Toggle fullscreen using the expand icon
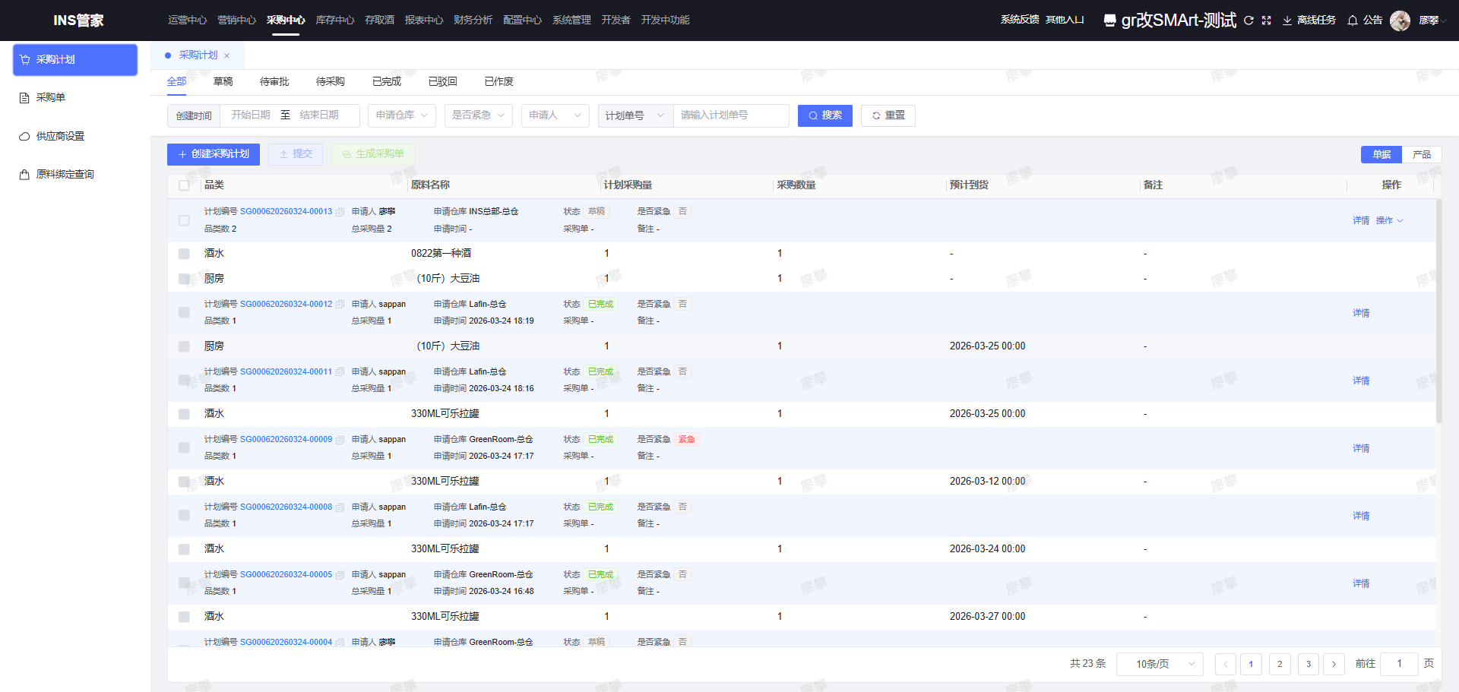 [x=1266, y=21]
